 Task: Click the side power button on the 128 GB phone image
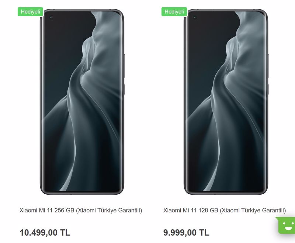pos(268,90)
